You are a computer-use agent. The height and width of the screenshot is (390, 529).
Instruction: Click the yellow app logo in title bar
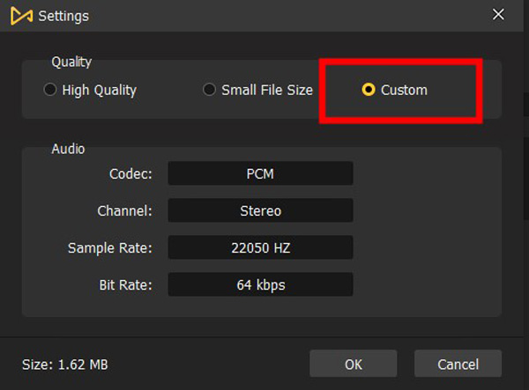(x=21, y=16)
